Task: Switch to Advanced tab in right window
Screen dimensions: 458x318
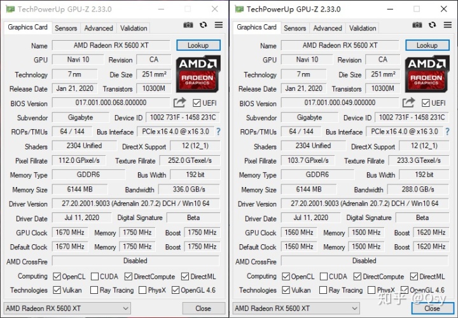Action: (x=328, y=28)
